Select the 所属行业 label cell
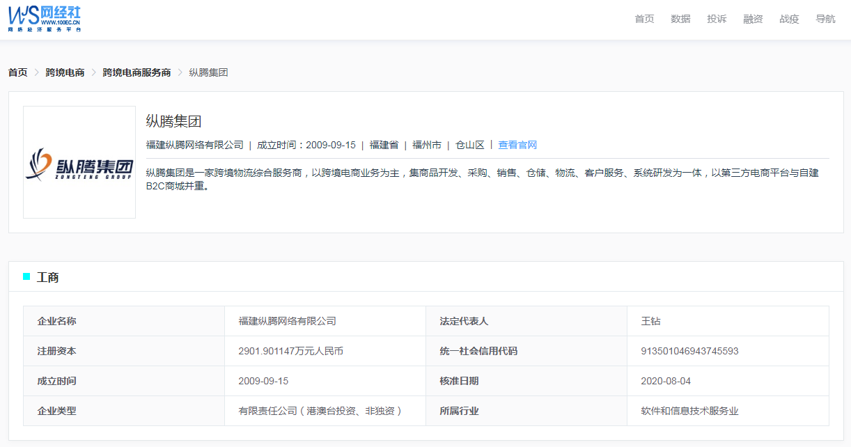Screen dimensions: 851x447 point(526,411)
